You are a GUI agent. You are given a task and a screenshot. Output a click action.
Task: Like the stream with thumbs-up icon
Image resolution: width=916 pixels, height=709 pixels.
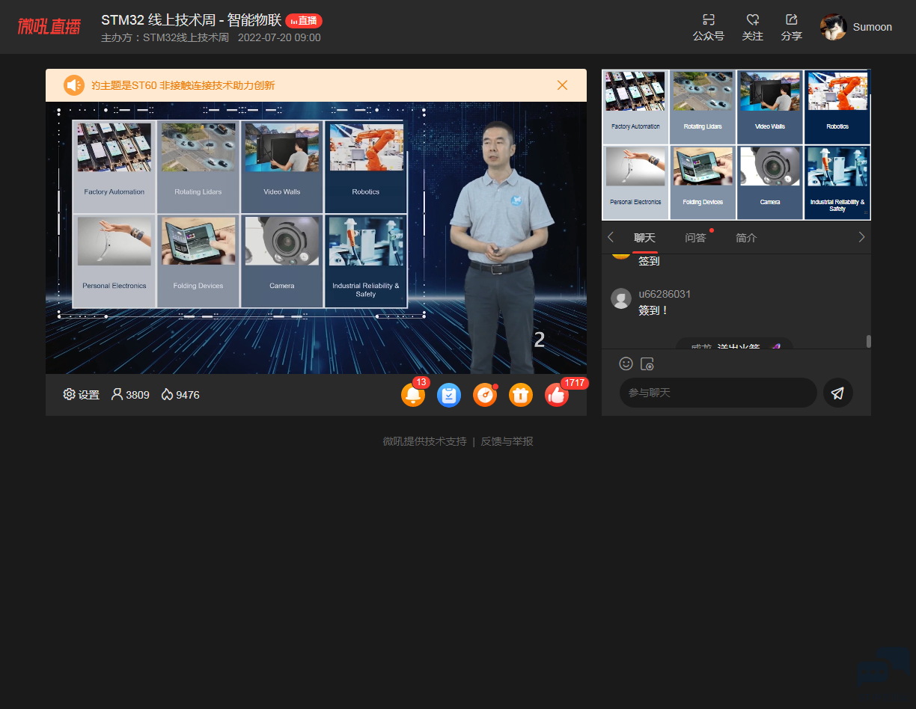coord(557,395)
